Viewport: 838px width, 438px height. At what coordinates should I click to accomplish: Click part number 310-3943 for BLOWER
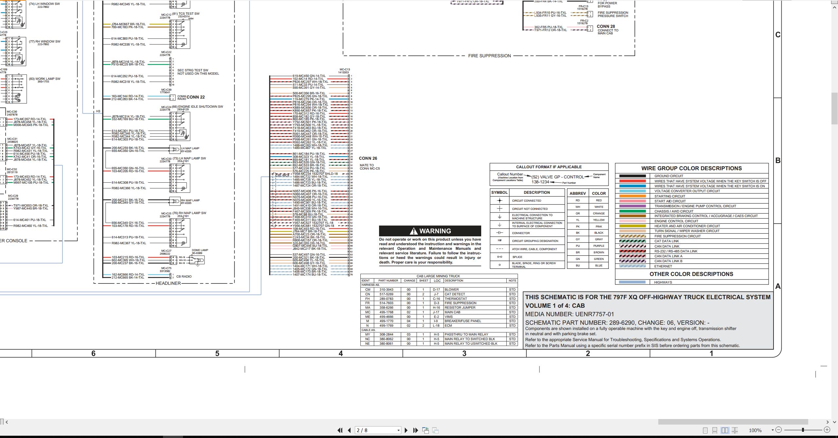[386, 290]
